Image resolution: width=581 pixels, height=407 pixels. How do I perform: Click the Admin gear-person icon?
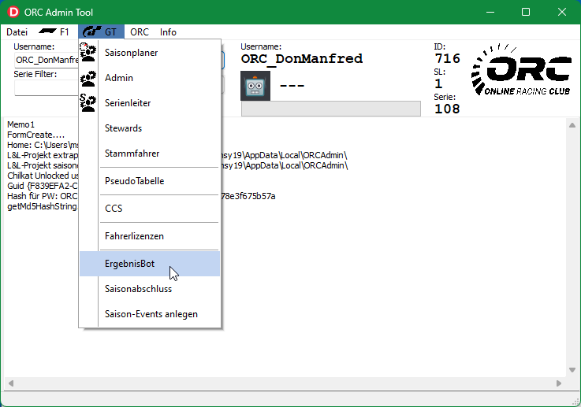coord(88,78)
